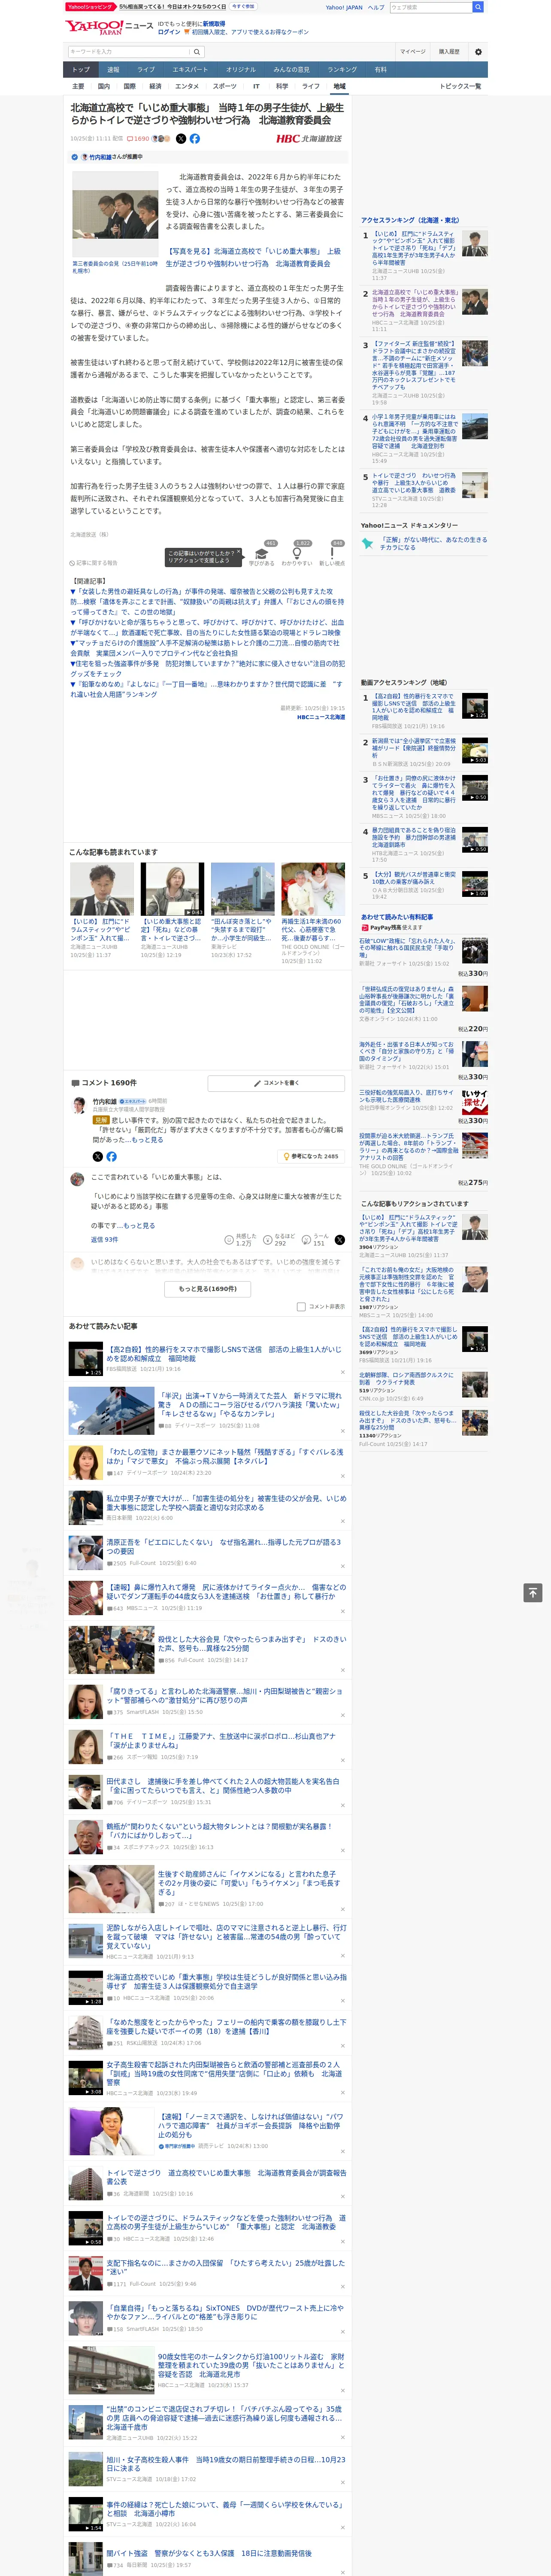Screen dimensions: 551x2576
Task: Open settings gear icon in header
Action: pos(478,52)
